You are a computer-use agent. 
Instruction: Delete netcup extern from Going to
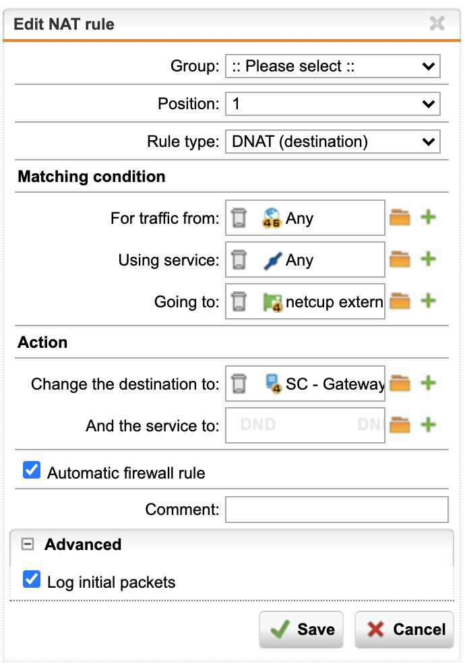click(239, 301)
